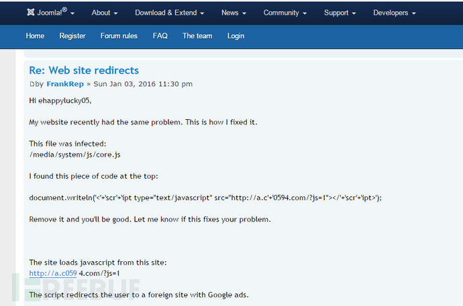Open The team page
463x306 pixels.
point(197,35)
